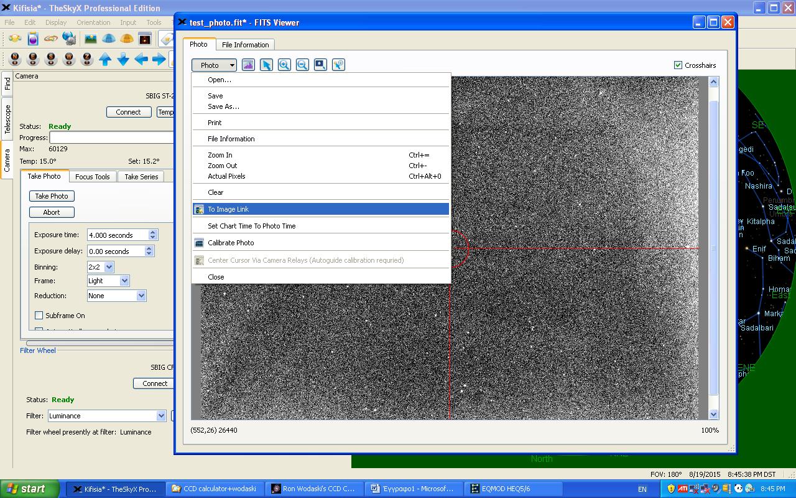The image size is (796, 498).
Task: Click the photo vertical scrollbar down arrow
Action: (x=713, y=414)
